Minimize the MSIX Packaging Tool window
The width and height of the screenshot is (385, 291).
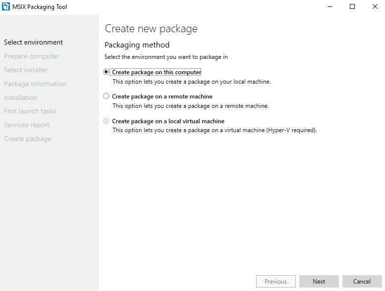[330, 6]
